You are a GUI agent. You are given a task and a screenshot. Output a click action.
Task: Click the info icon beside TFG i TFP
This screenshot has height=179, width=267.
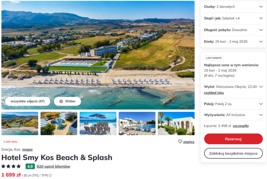pyautogui.click(x=50, y=175)
